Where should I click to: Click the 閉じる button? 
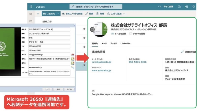(69, 89)
